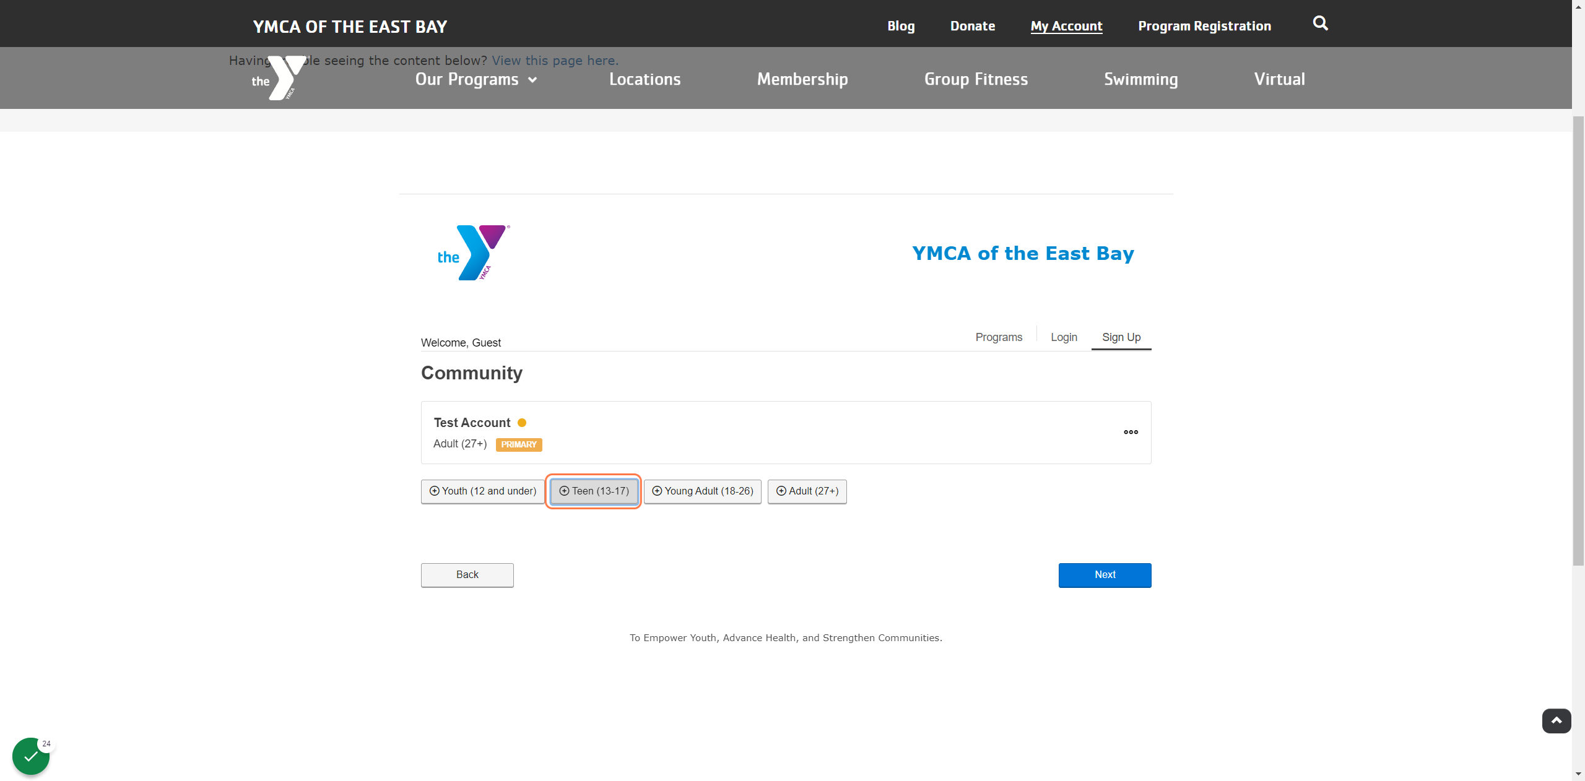Click the Test Account name
The width and height of the screenshot is (1585, 781).
point(472,423)
